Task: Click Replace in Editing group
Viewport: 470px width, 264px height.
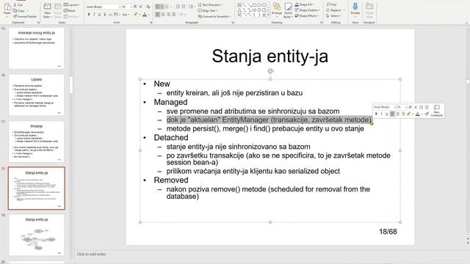Action: [x=335, y=10]
